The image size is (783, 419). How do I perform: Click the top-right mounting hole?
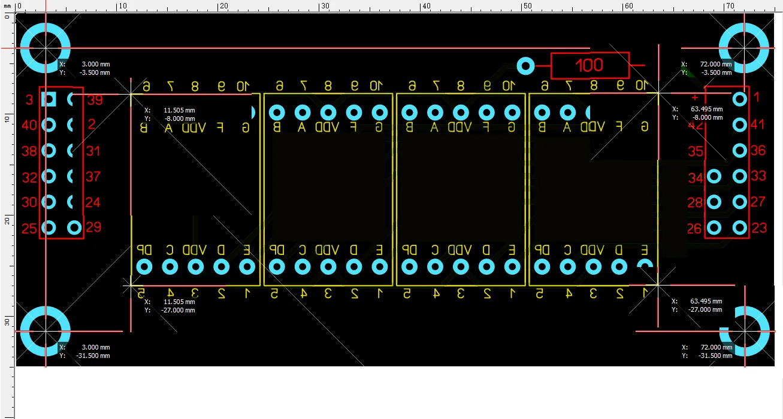pyautogui.click(x=744, y=48)
